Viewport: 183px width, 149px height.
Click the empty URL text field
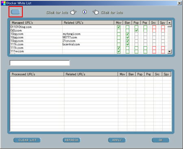[x=40, y=63]
